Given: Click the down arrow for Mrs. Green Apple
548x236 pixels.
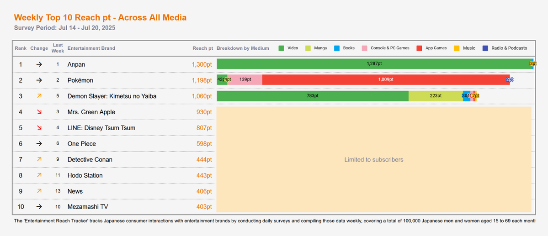Looking at the screenshot, I should pyautogui.click(x=39, y=112).
